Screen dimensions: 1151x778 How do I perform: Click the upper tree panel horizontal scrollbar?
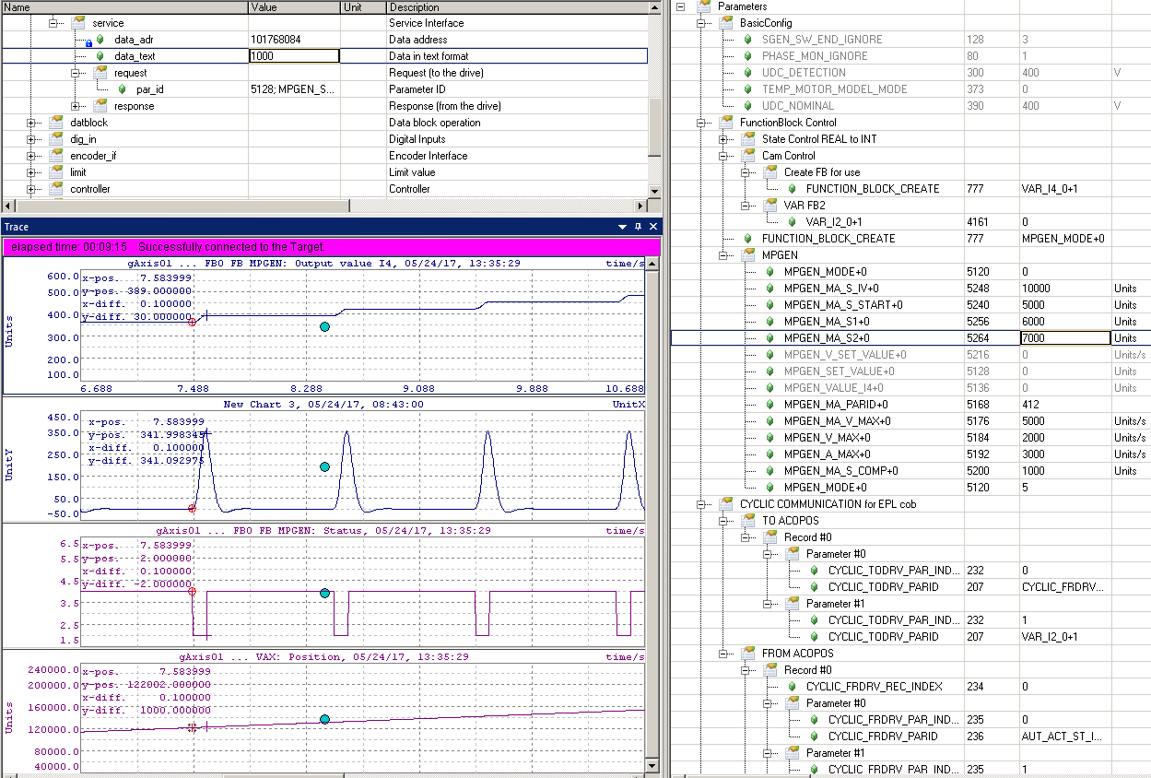[324, 206]
